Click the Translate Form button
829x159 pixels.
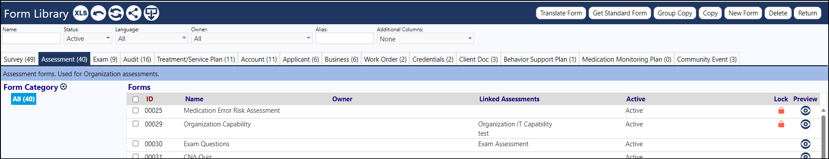[561, 13]
